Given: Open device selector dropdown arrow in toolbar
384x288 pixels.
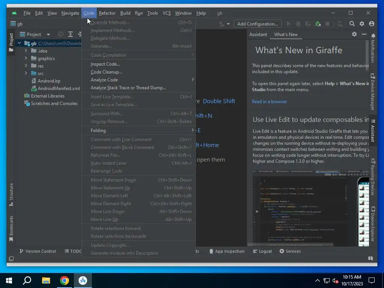Looking at the screenshot, I should click(x=228, y=24).
